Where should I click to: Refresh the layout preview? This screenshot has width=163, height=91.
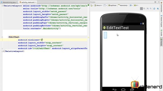click(x=154, y=9)
